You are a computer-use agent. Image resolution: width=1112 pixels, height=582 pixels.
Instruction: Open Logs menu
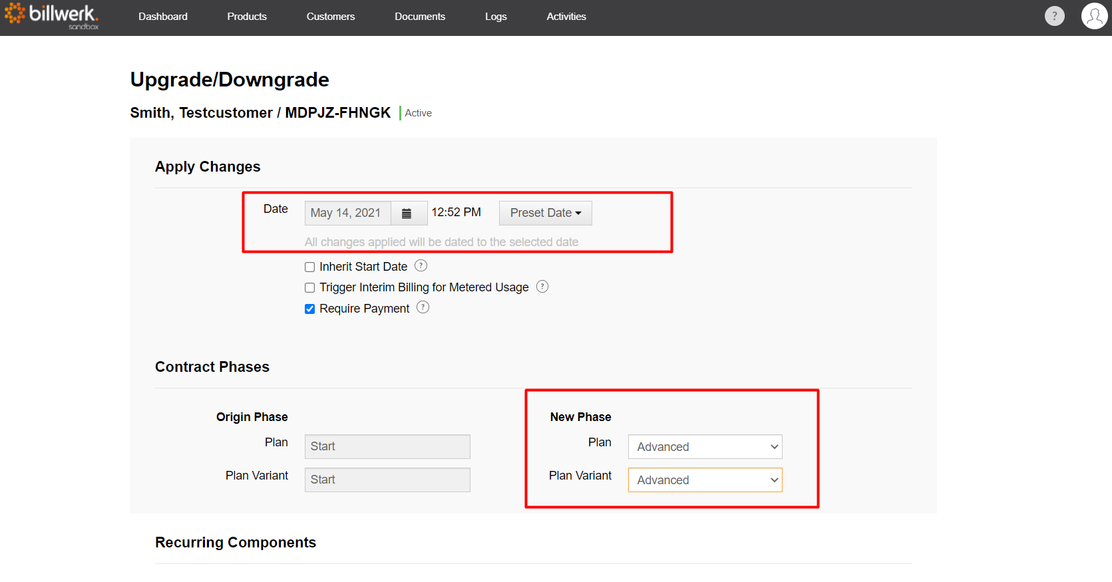[x=496, y=17]
